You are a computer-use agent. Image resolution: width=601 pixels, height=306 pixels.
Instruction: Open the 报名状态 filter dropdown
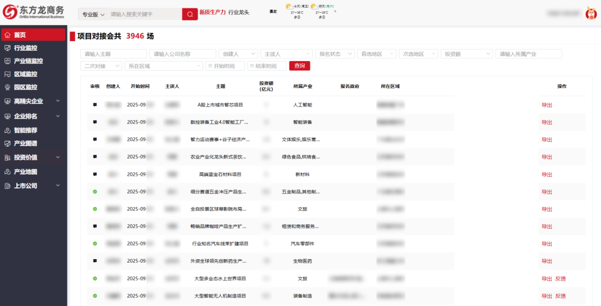(x=334, y=54)
